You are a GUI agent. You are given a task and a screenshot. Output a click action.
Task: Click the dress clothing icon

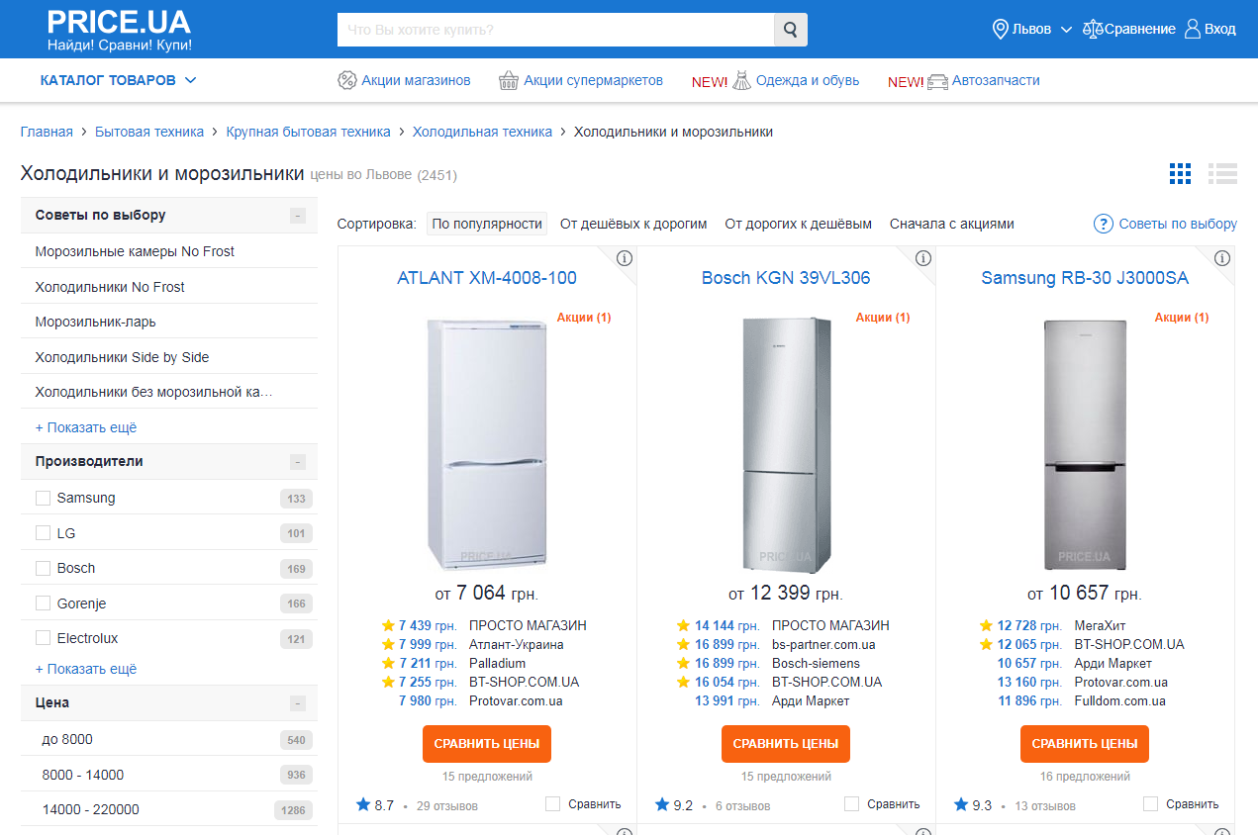[x=741, y=81]
